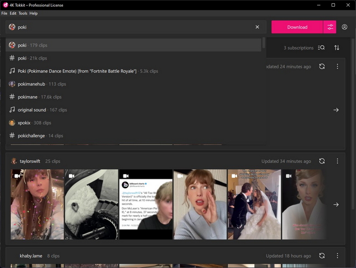356x268 pixels.
Task: Open the three-dot menu for the subscription updated 24 minutes ago
Action: click(x=338, y=67)
